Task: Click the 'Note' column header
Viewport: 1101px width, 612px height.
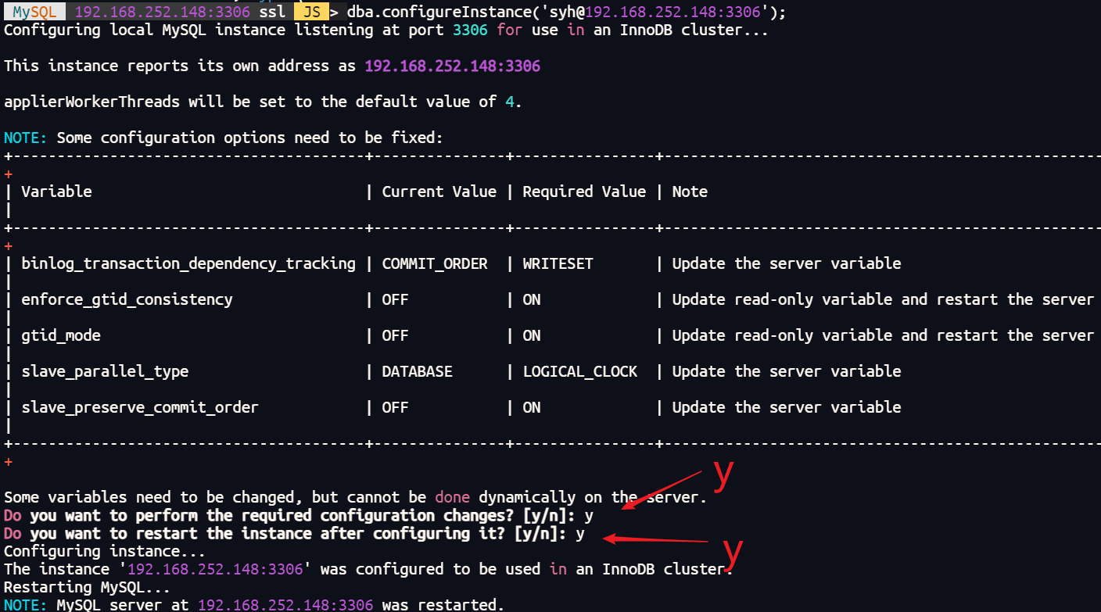Action: [690, 191]
